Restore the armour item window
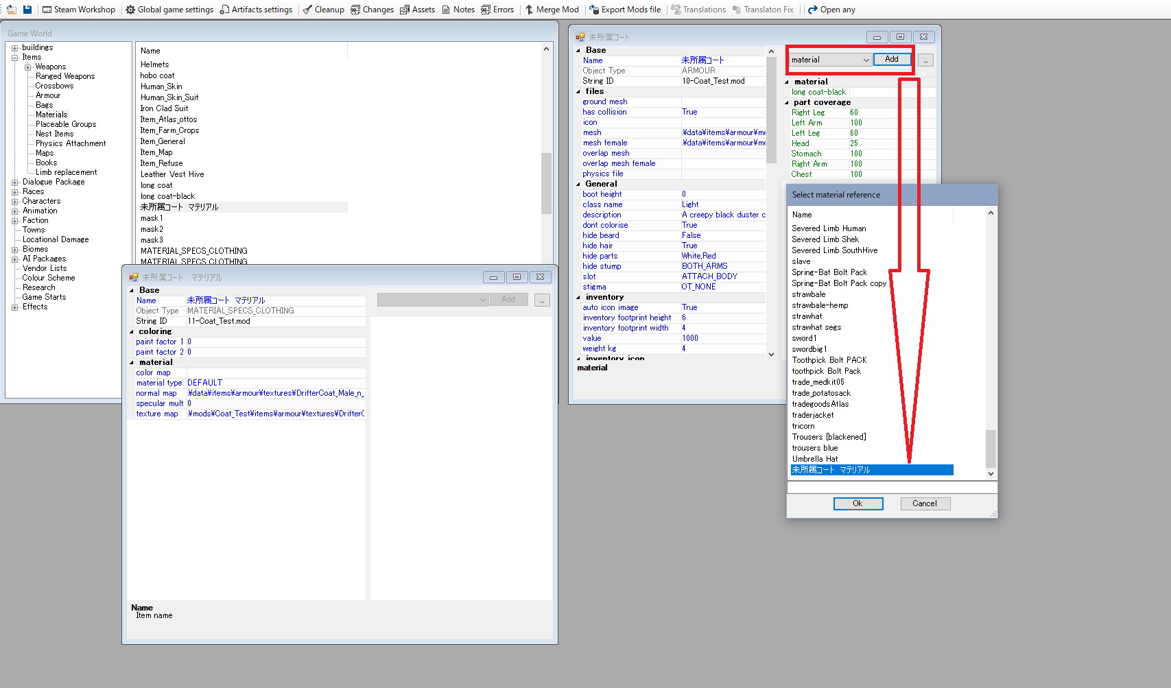This screenshot has height=688, width=1171. pyautogui.click(x=901, y=37)
